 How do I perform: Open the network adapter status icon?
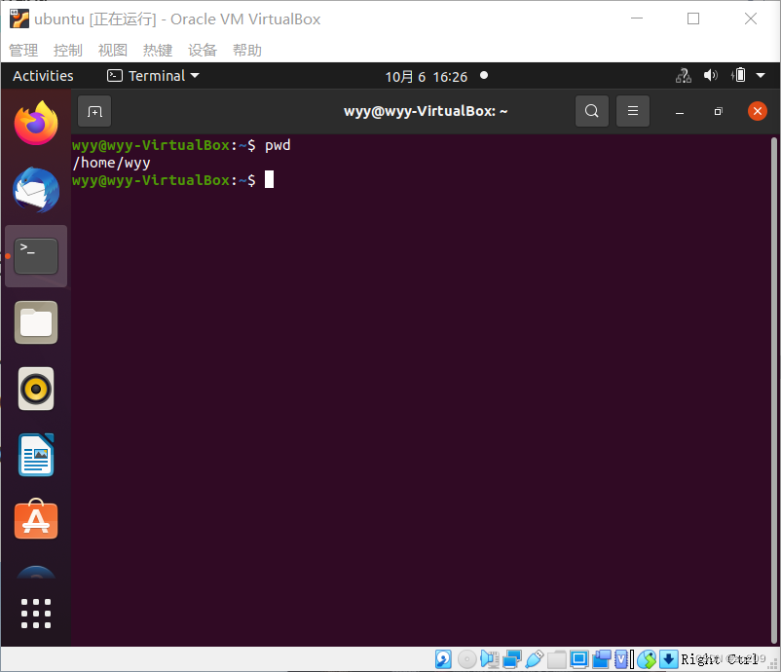(510, 659)
